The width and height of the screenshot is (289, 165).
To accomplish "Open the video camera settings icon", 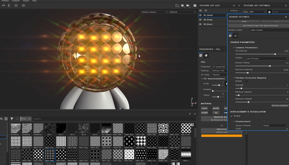I will pyautogui.click(x=188, y=6).
